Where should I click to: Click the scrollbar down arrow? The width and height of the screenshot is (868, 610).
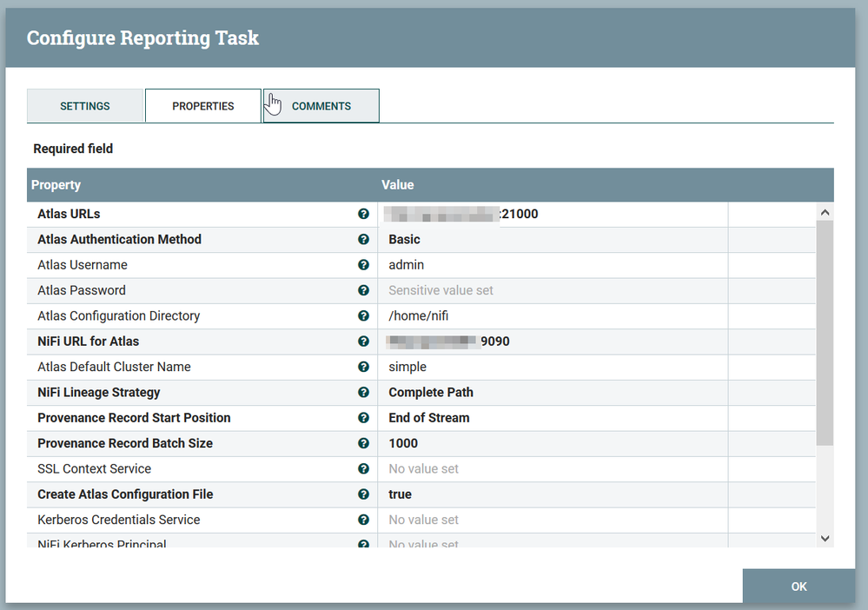[x=825, y=539]
